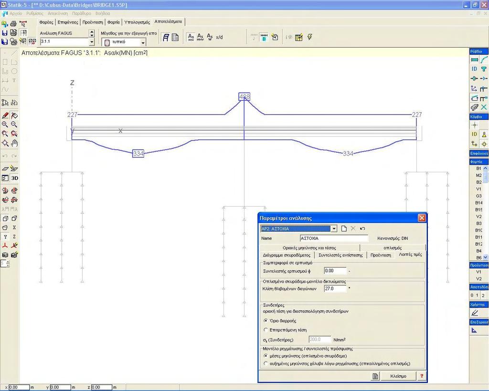
Task: Open Οριακές μηκύνσεις και τάσεις tab
Action: (x=309, y=248)
